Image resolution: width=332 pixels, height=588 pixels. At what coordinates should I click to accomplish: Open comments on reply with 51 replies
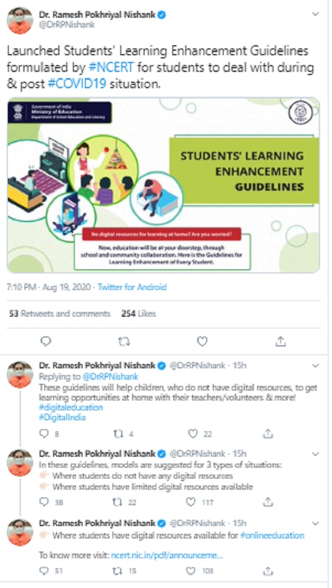pyautogui.click(x=44, y=571)
